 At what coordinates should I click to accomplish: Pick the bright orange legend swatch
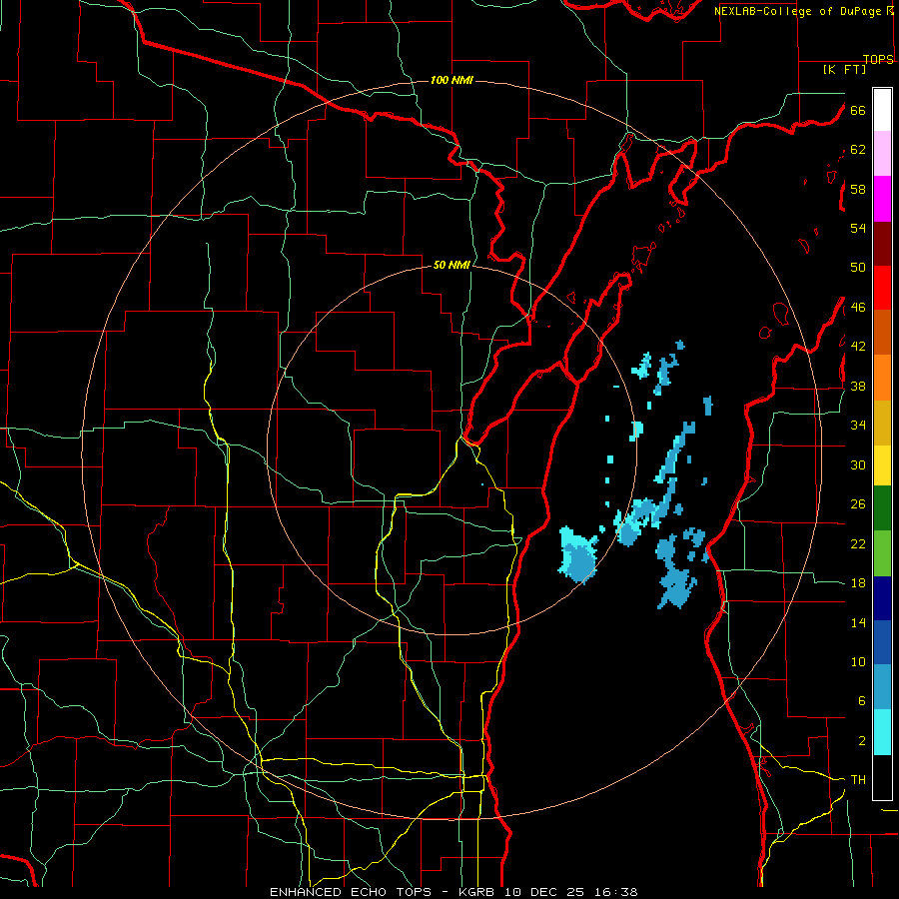coord(882,378)
